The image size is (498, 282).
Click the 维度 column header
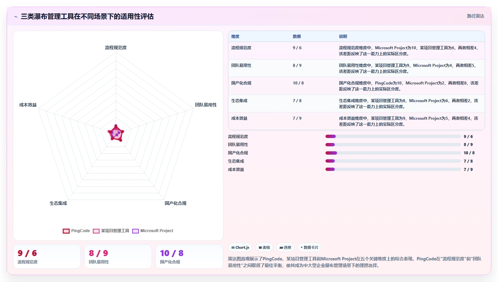235,37
